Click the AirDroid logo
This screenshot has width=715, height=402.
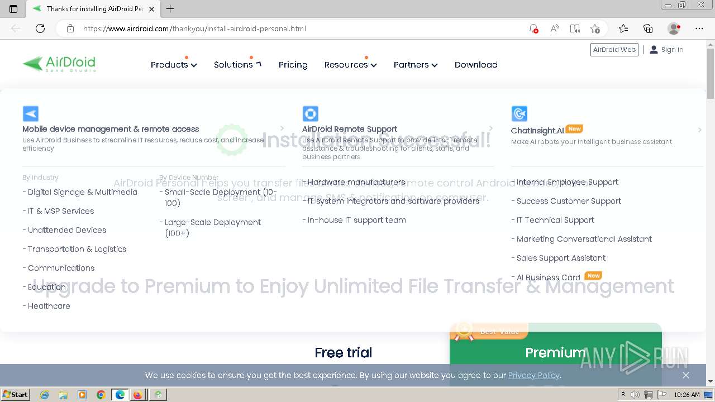[59, 64]
